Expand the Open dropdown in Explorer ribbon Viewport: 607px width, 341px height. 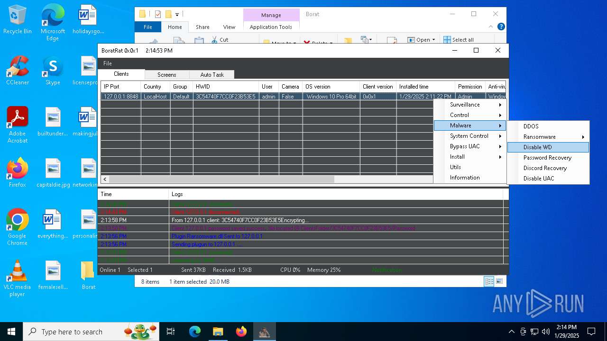(x=433, y=40)
